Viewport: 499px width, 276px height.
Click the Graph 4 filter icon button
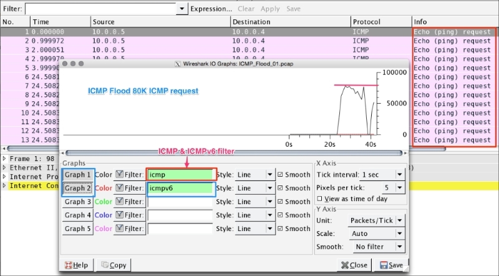point(130,215)
